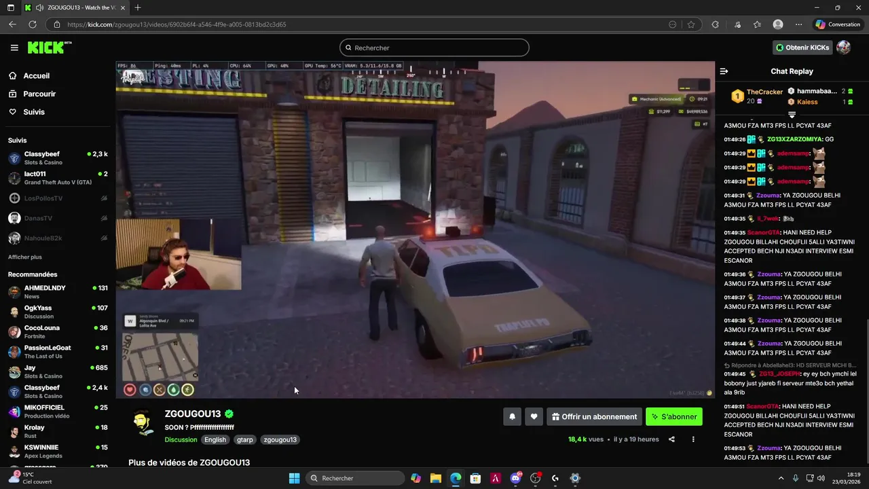Viewport: 869px width, 489px height.
Task: Select the English tag
Action: 215,439
